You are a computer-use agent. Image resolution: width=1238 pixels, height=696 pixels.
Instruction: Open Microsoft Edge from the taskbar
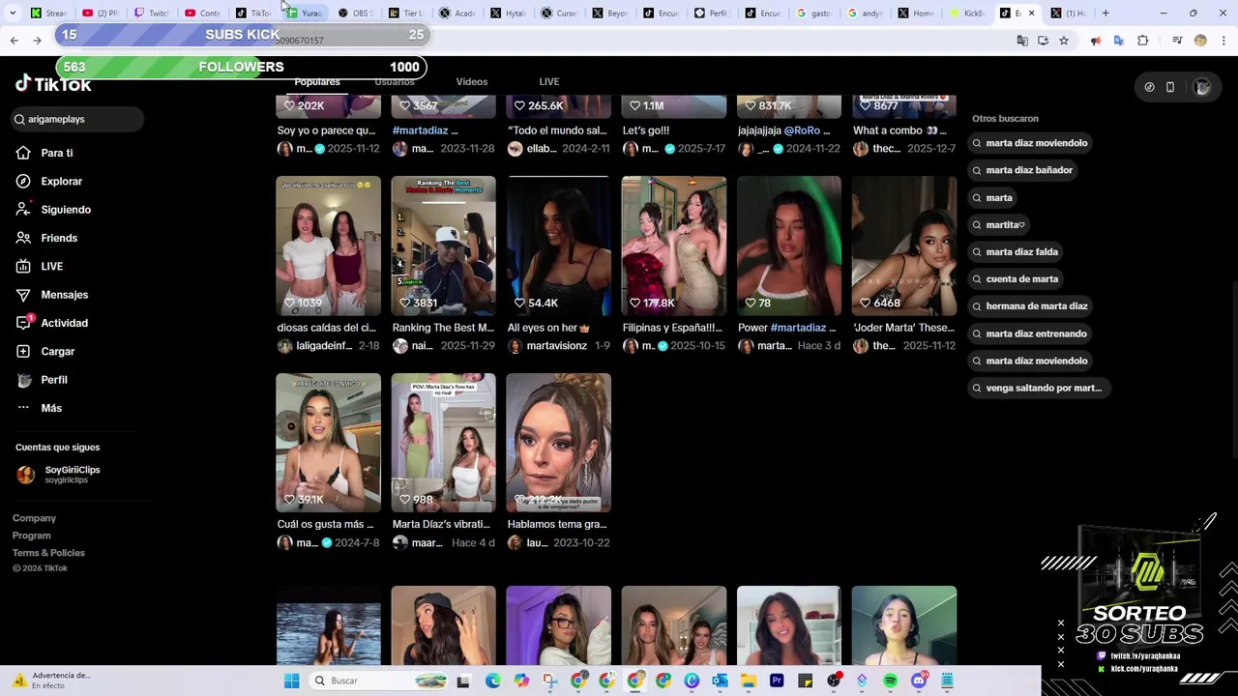pyautogui.click(x=492, y=681)
